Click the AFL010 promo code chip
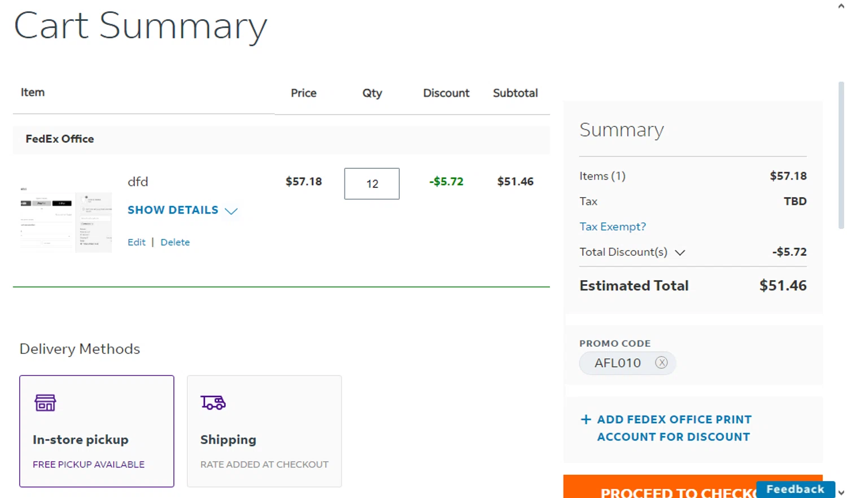 [x=627, y=363]
